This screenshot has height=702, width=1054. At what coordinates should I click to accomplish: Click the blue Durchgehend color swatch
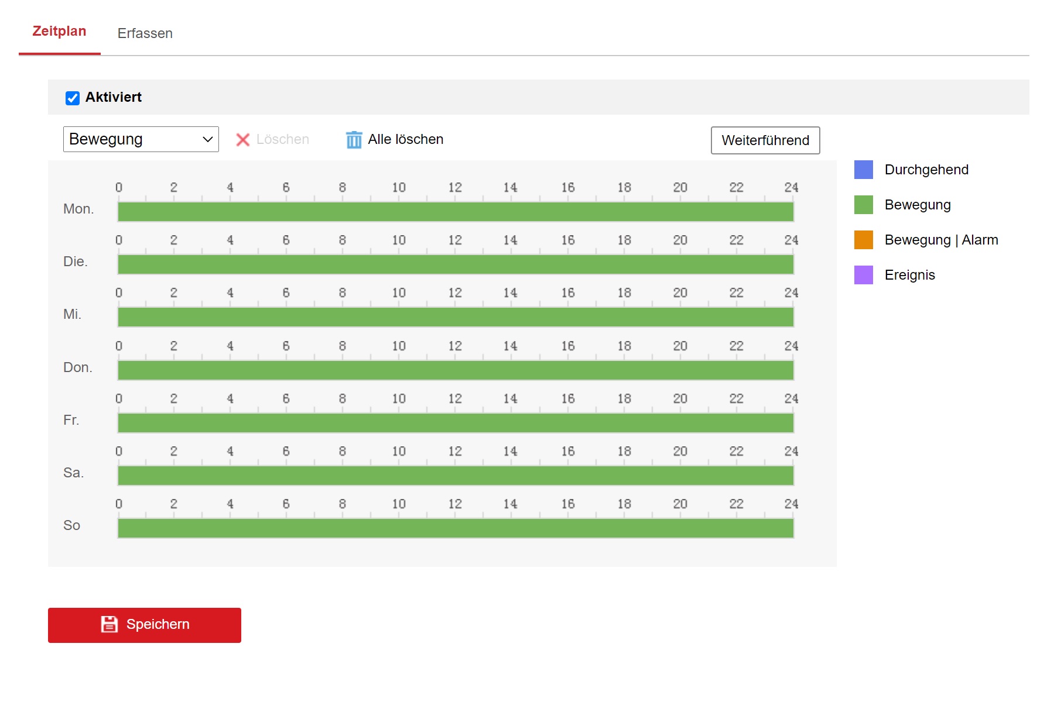(863, 170)
